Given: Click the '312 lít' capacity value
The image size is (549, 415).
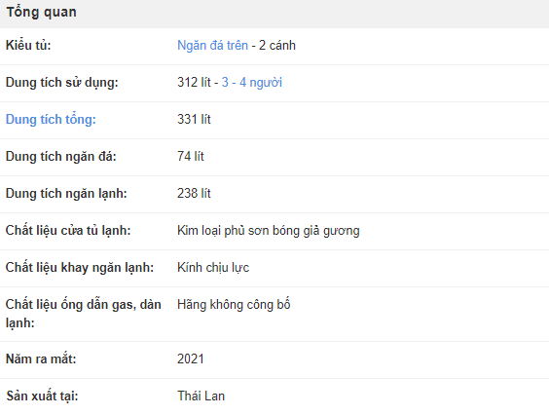Looking at the screenshot, I should pos(194,83).
